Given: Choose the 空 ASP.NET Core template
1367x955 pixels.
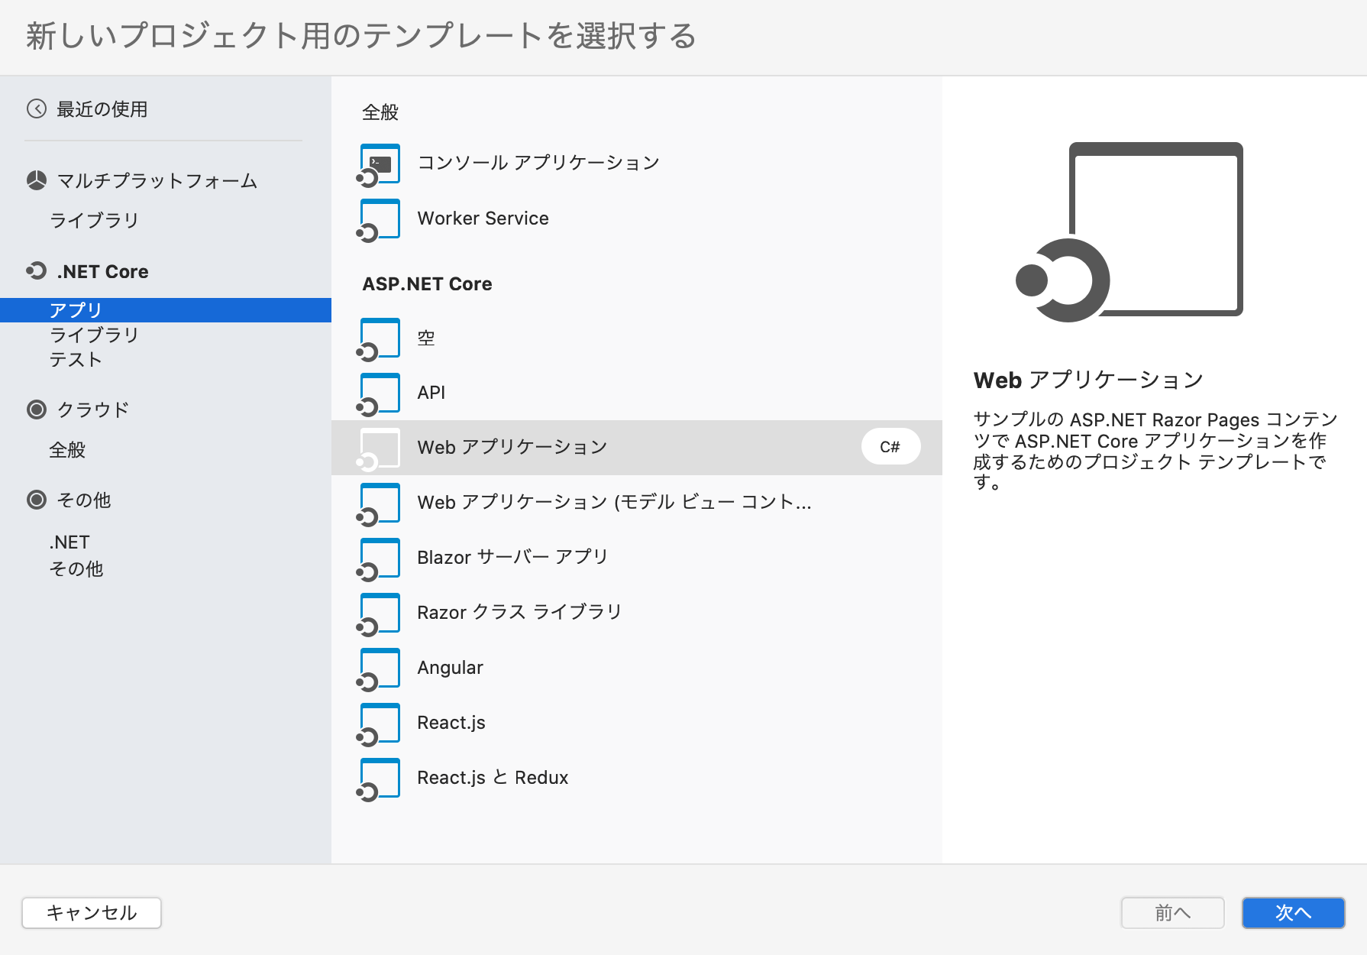Looking at the screenshot, I should pos(637,338).
